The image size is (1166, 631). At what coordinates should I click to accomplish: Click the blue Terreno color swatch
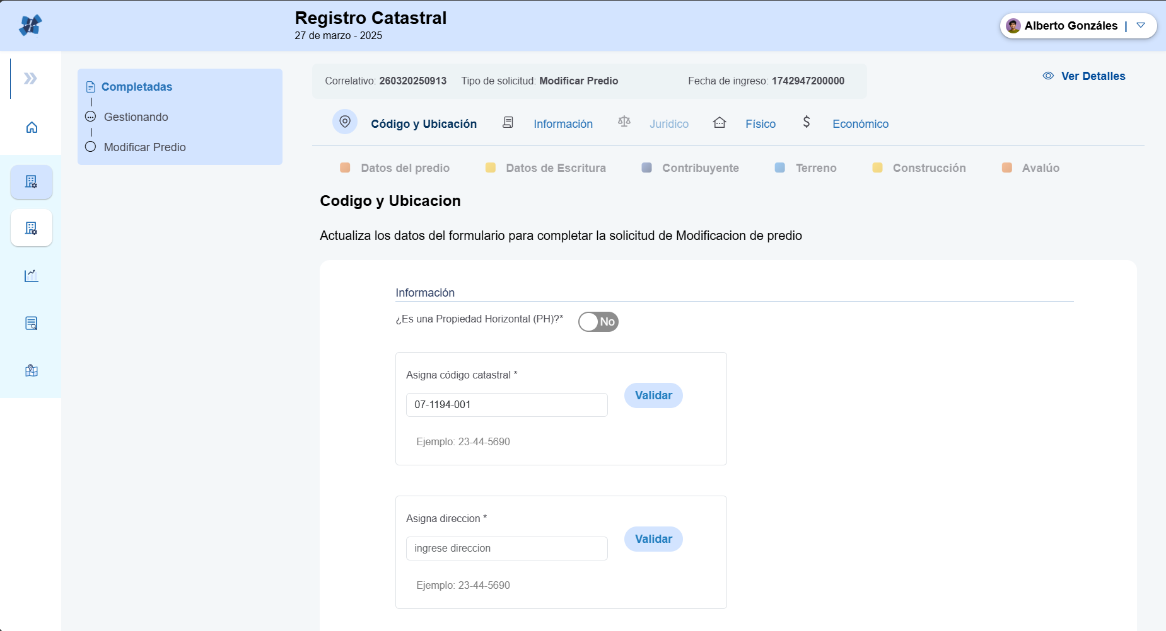(x=780, y=168)
